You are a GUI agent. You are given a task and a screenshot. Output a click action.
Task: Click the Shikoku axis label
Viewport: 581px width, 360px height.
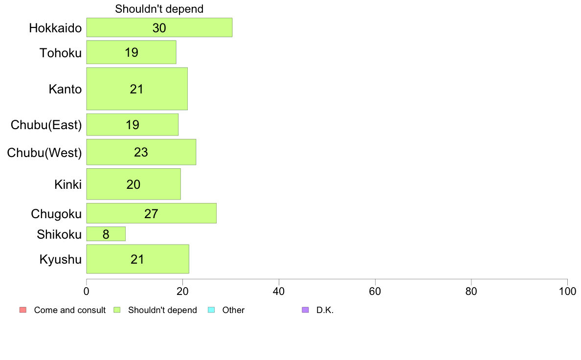[59, 234]
